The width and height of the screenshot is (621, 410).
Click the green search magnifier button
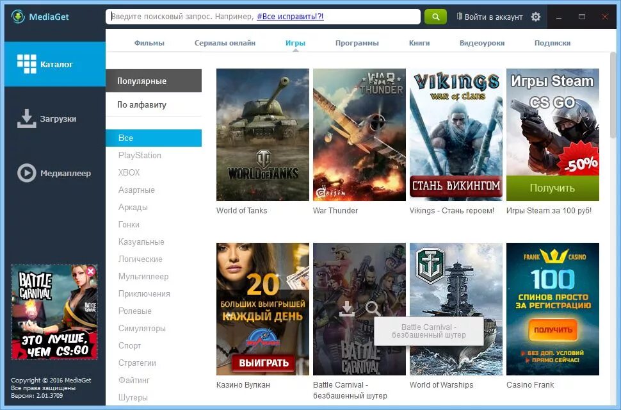point(435,17)
